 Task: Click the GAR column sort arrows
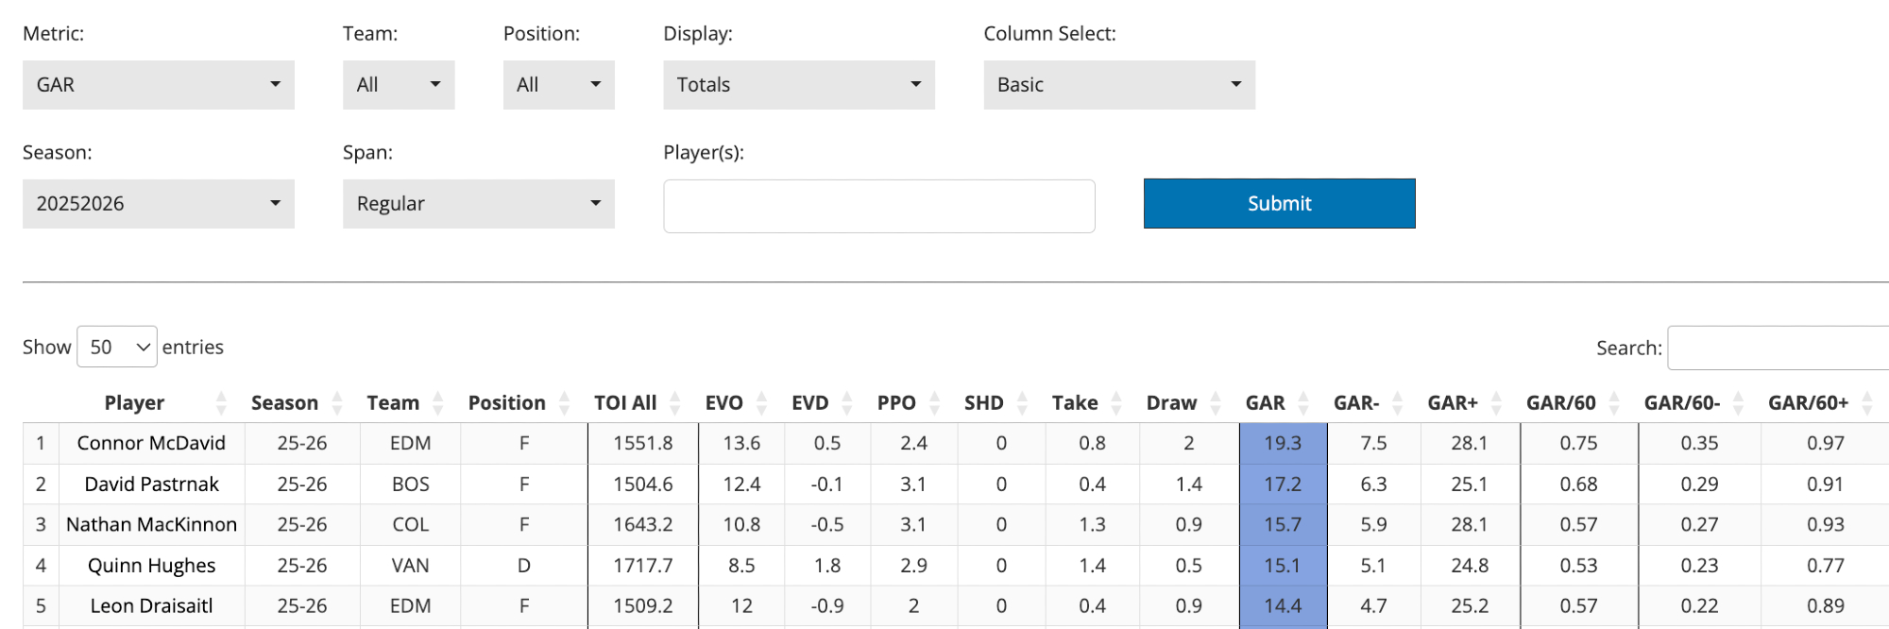tap(1303, 403)
